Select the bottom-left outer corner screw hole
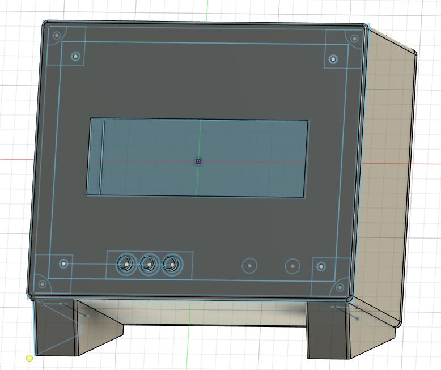Image resolution: width=441 pixels, height=370 pixels. (41, 284)
